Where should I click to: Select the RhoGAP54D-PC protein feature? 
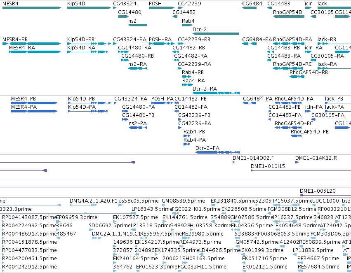[x=288, y=128]
